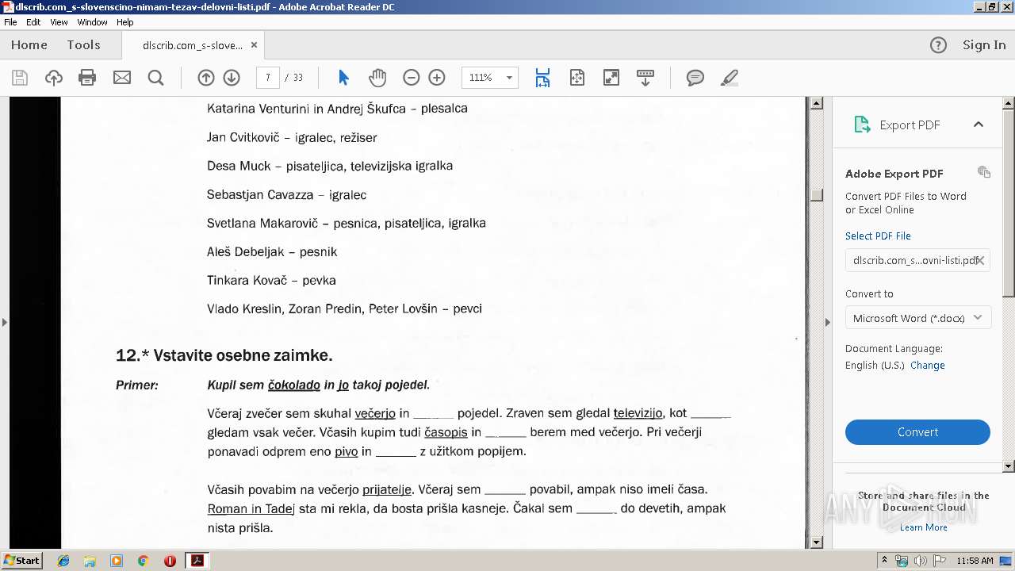Open Windows Media Player taskbar icon
The height and width of the screenshot is (571, 1015).
(x=117, y=561)
